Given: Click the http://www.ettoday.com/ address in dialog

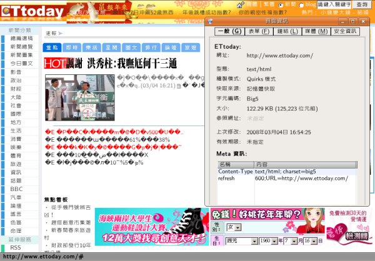Looking at the screenshot, I should tap(279, 56).
